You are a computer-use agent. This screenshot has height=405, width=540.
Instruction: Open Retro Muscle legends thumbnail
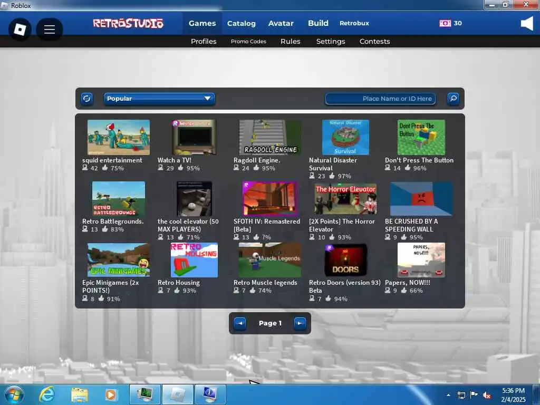(x=270, y=260)
